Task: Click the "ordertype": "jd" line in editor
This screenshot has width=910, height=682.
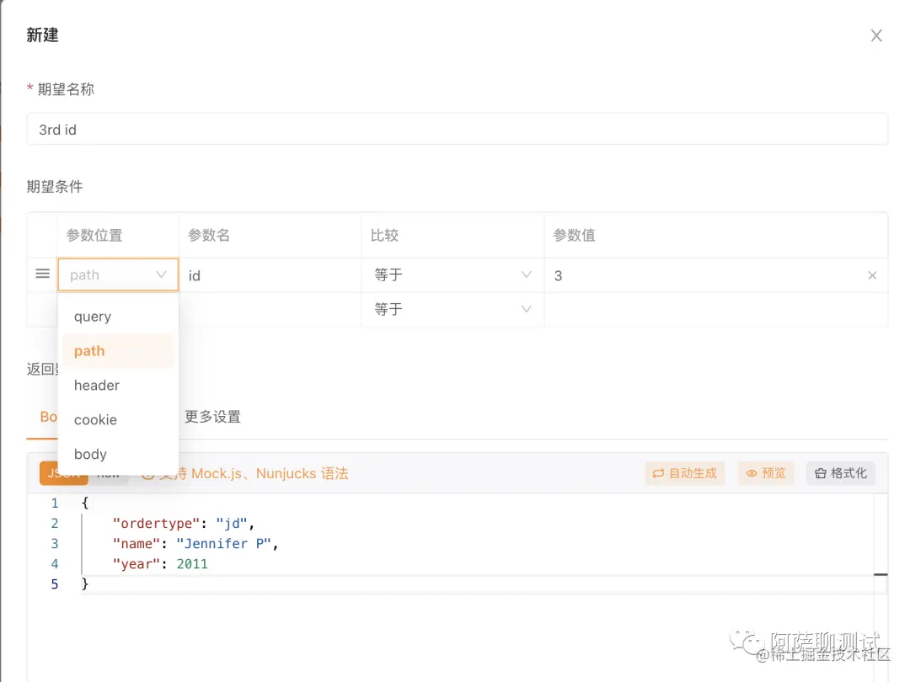Action: coord(184,523)
